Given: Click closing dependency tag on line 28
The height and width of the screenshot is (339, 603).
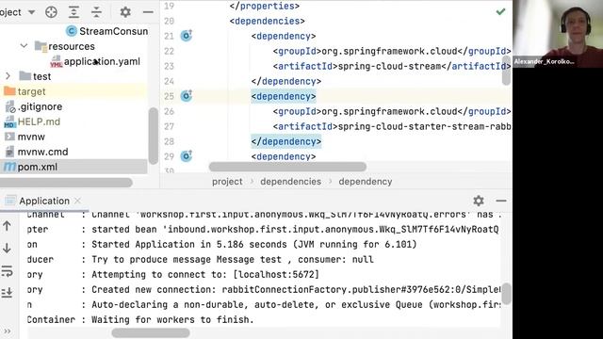Looking at the screenshot, I should tap(286, 141).
